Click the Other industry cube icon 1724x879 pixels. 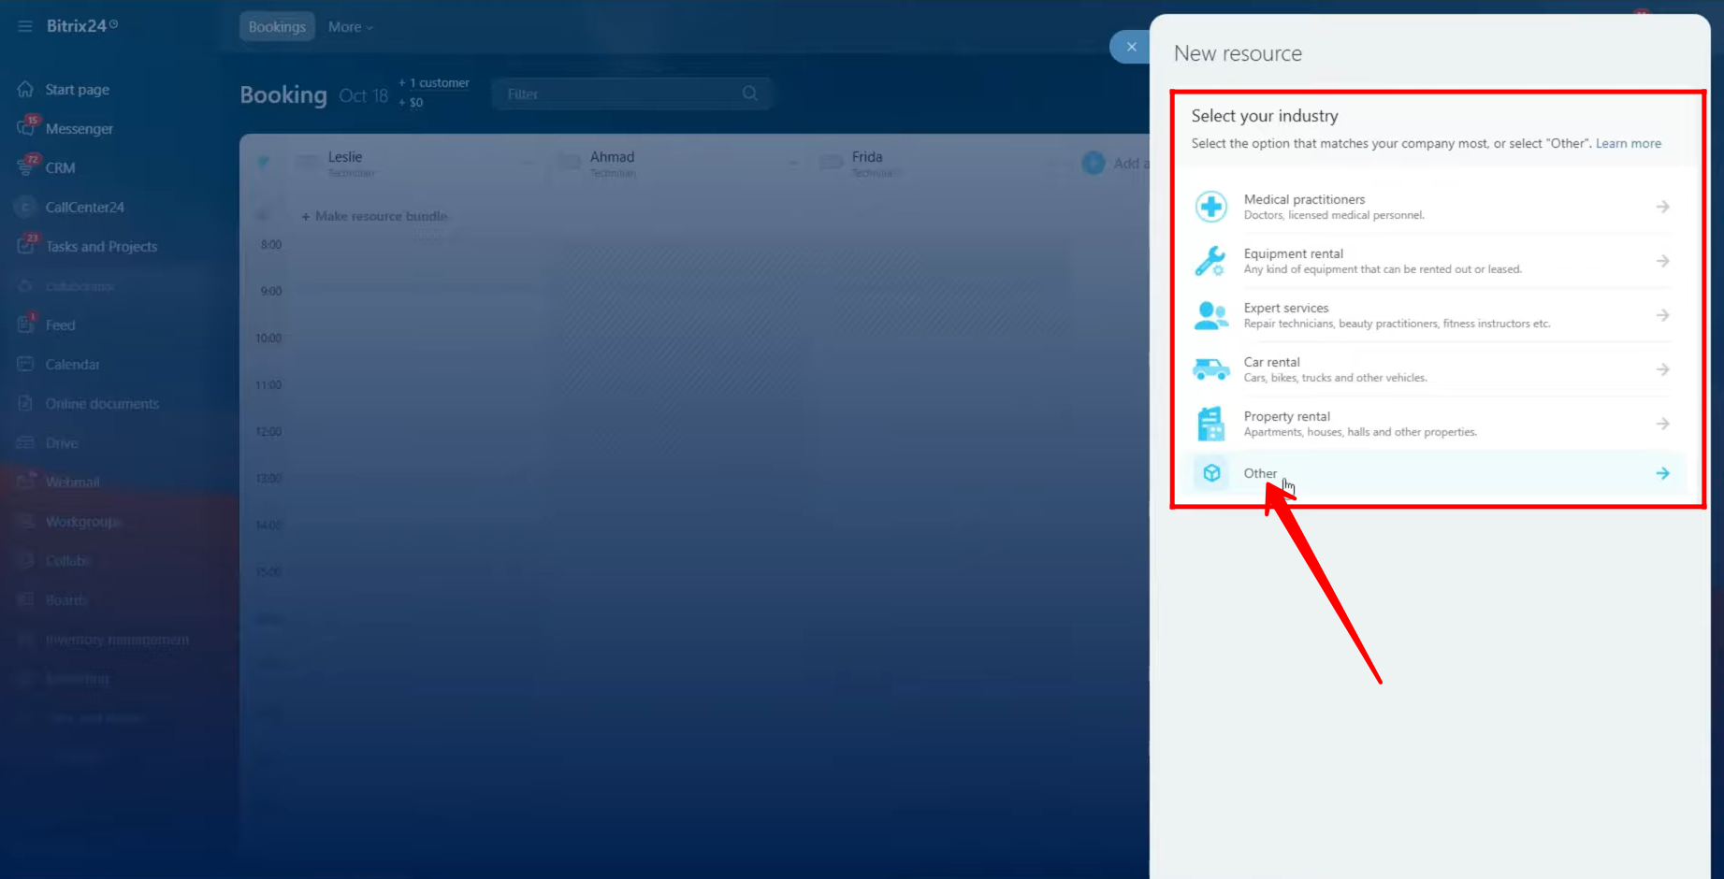click(x=1211, y=473)
